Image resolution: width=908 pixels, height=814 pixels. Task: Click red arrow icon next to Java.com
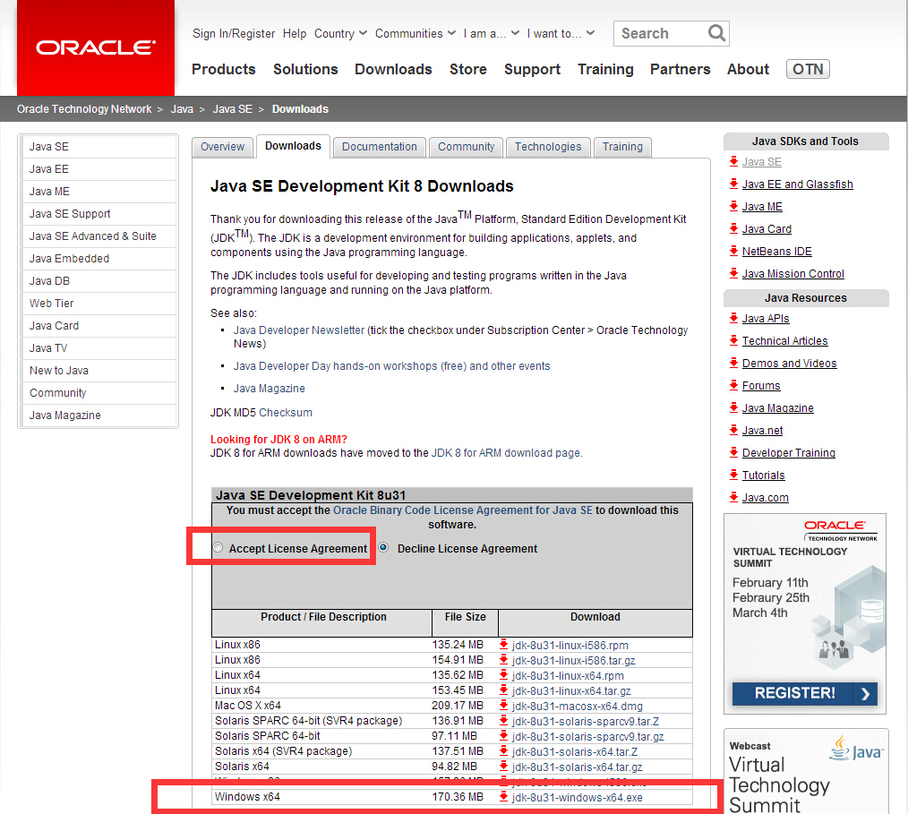(733, 497)
